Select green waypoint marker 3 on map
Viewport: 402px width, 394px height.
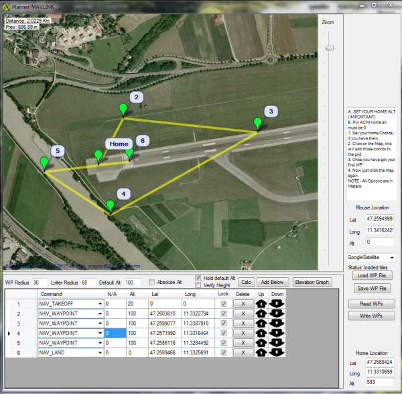257,124
